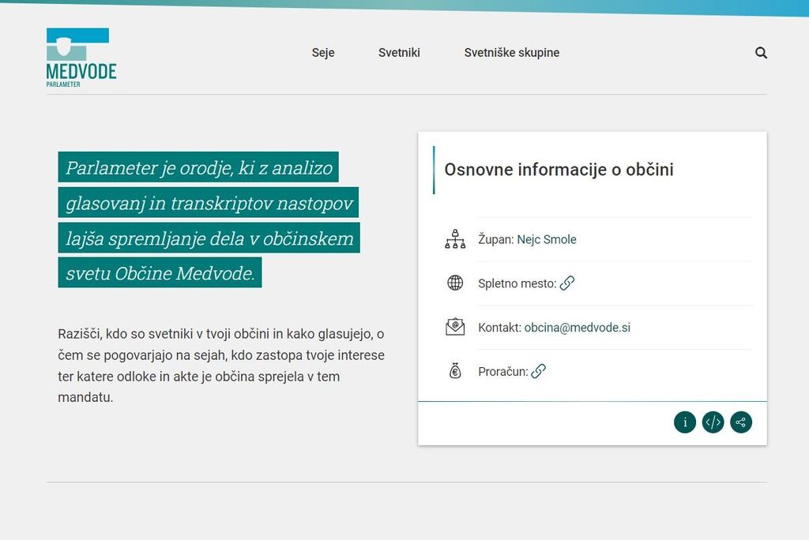Open Svetniške skupine in navigation
The width and height of the screenshot is (809, 540).
click(511, 53)
